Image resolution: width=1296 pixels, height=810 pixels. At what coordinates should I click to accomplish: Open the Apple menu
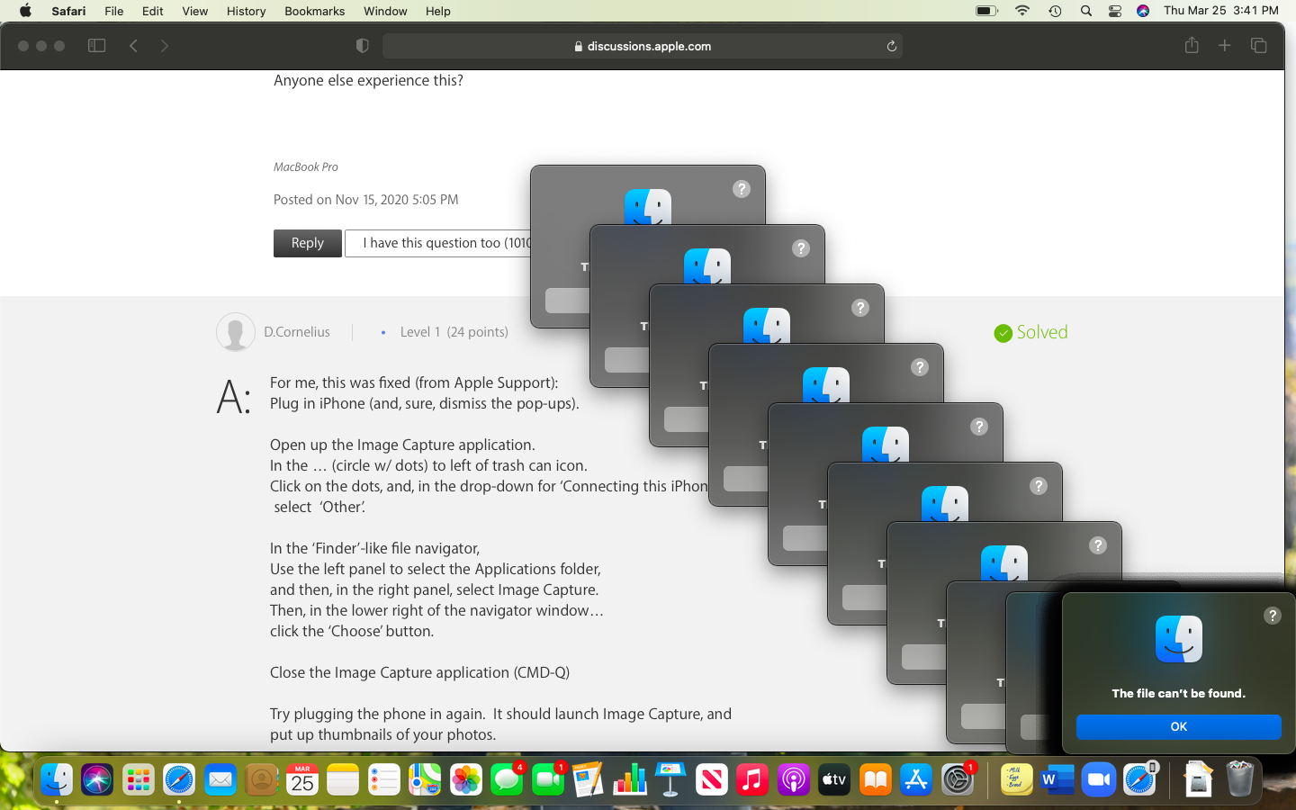tap(25, 11)
